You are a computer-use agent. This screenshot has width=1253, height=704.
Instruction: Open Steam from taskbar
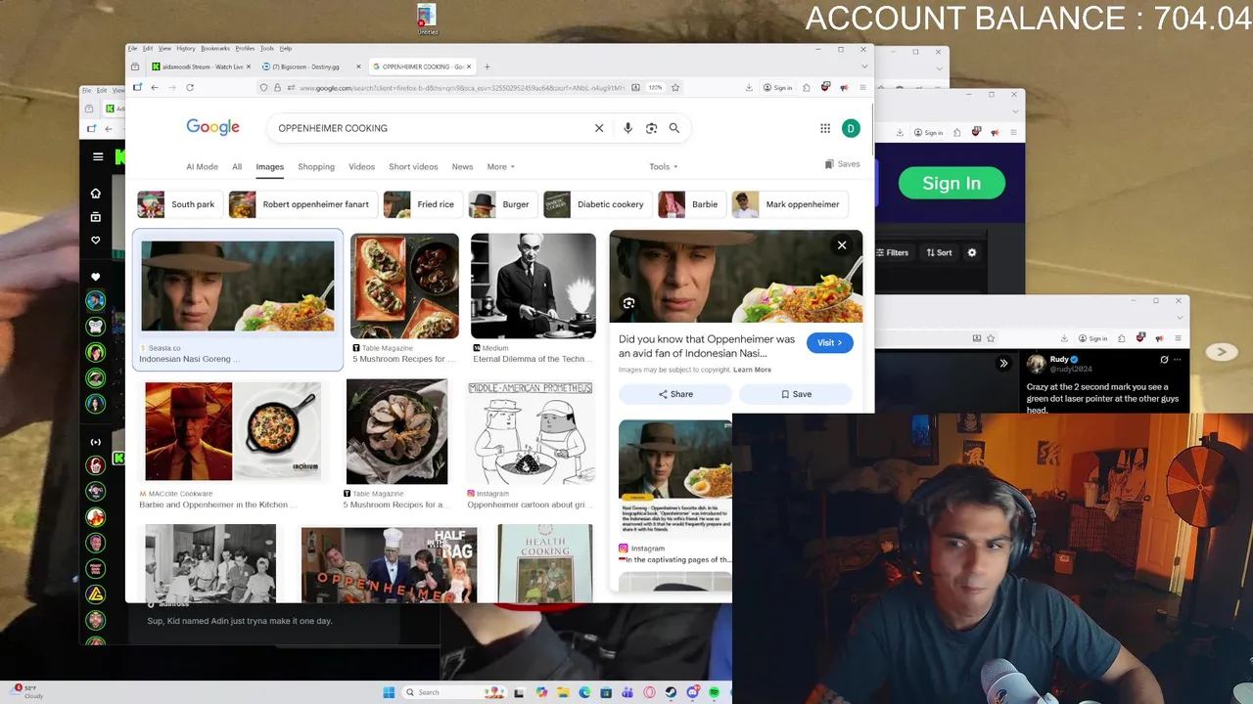(x=671, y=692)
